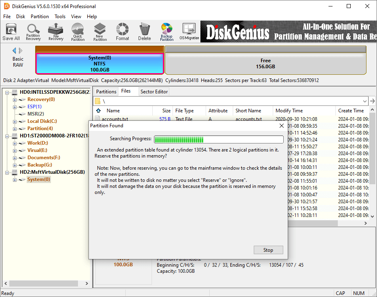Select Backup(G:) in the disk tree
Image resolution: width=377 pixels, height=297 pixels.
[x=40, y=165]
